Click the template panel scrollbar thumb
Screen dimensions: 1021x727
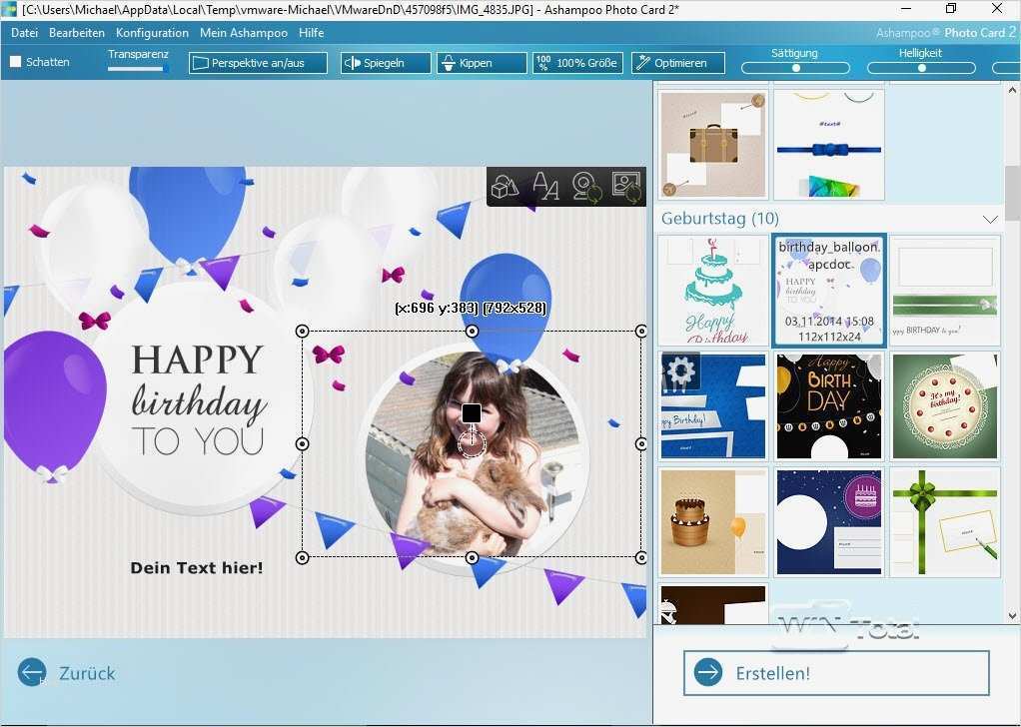click(x=1012, y=194)
